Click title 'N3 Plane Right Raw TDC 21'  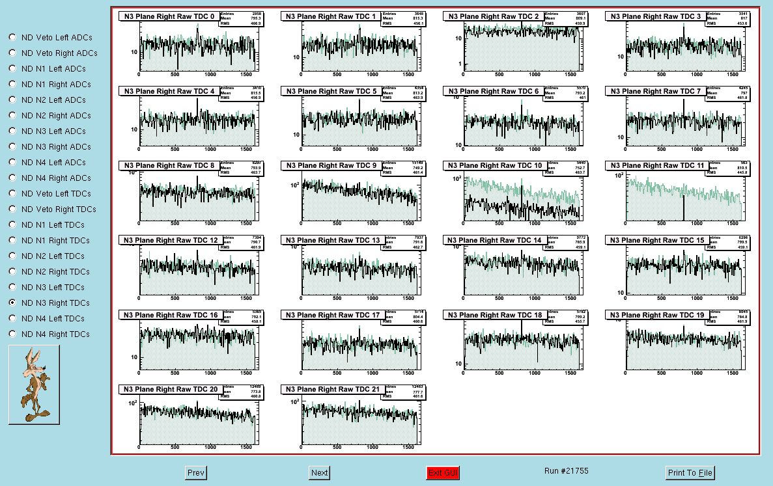[333, 389]
